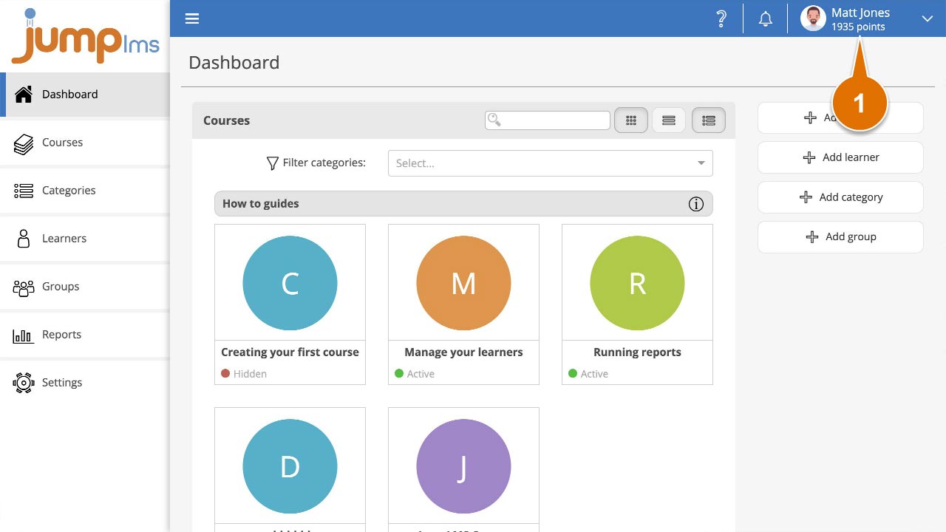The width and height of the screenshot is (946, 532).
Task: Open Categories in the sidebar
Action: tap(85, 191)
